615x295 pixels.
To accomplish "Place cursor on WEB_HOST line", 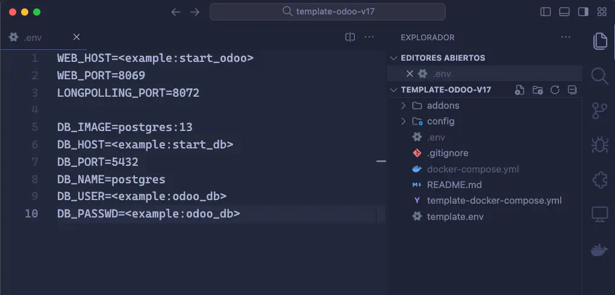I will coord(155,58).
